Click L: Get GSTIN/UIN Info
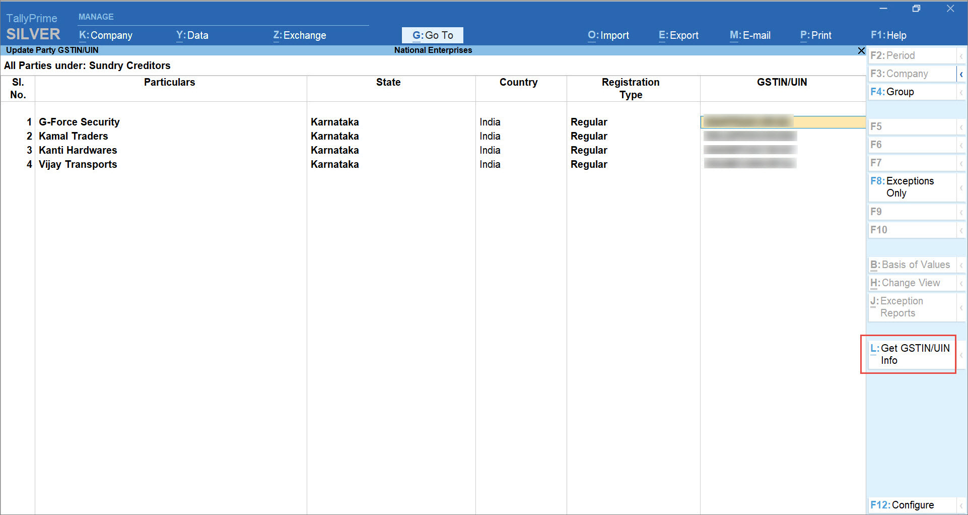968x515 pixels. [912, 354]
